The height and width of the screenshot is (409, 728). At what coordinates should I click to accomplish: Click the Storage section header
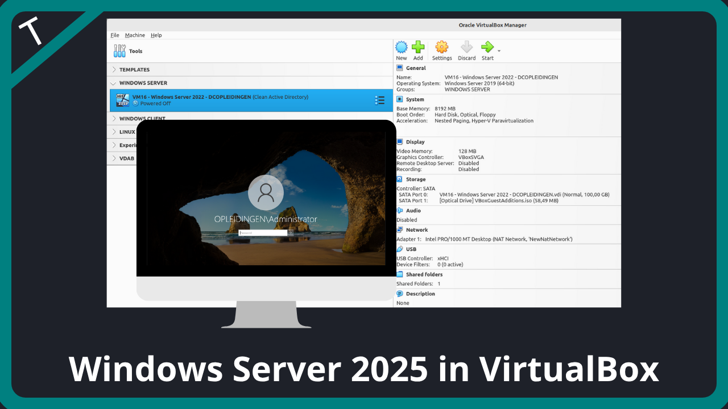[415, 180]
